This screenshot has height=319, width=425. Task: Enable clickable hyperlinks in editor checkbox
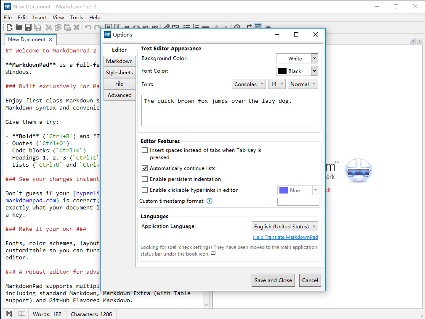145,190
